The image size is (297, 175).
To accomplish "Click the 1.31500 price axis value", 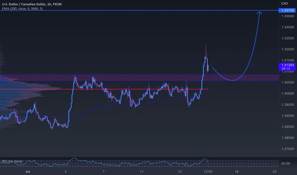I will (287, 60).
